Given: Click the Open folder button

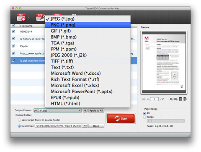Looking at the screenshot, I should coord(96,126).
